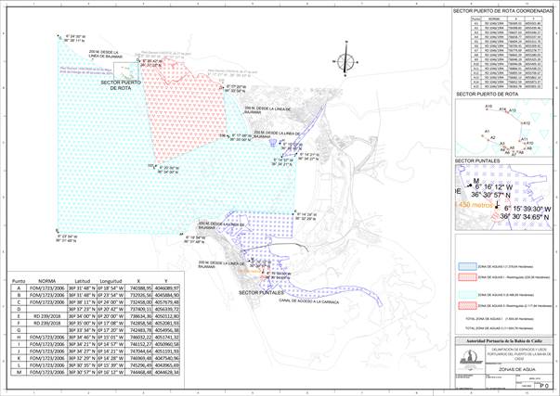Select point 'F' cell in the bottom table

point(19,324)
